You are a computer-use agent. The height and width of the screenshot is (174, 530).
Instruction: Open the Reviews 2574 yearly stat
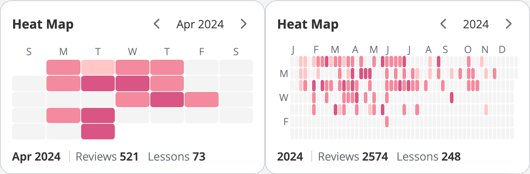click(x=353, y=157)
